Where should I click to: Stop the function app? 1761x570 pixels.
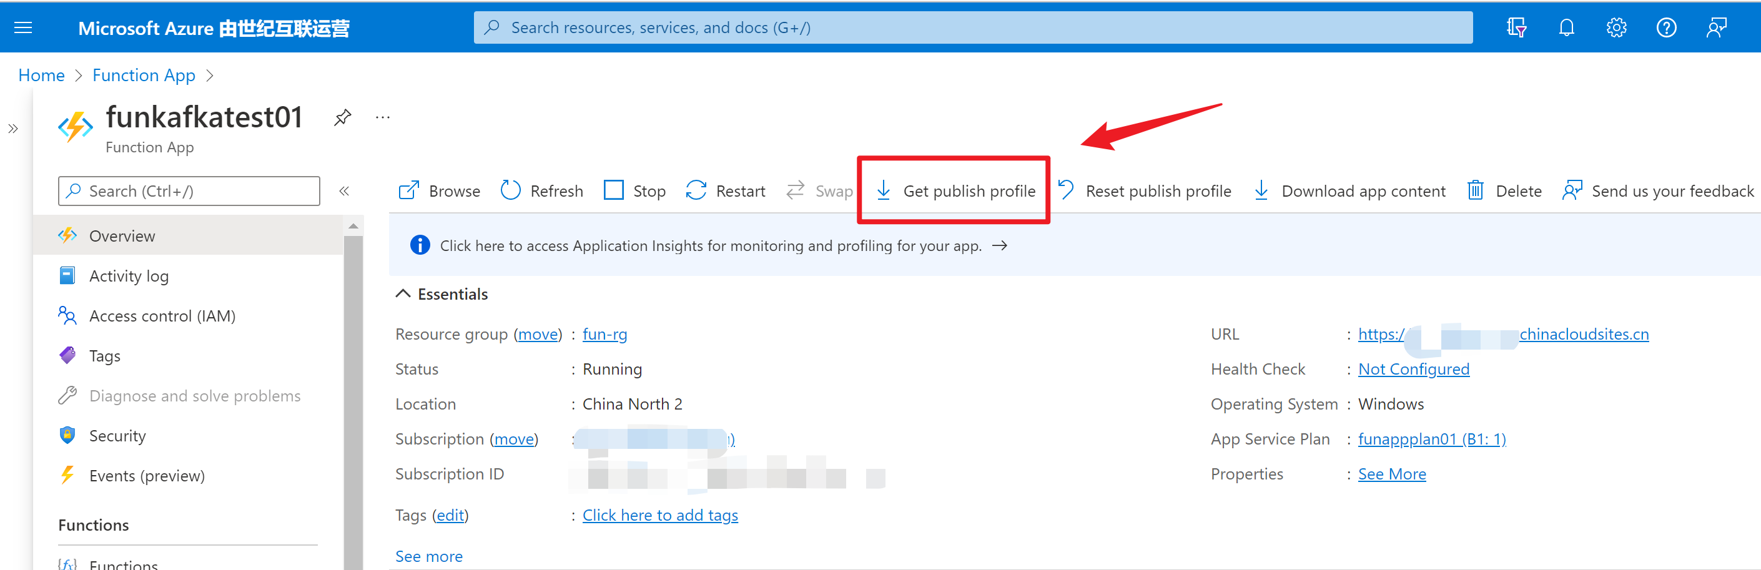(x=635, y=190)
